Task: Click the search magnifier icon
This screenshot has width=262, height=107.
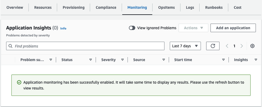Action: point(10,46)
